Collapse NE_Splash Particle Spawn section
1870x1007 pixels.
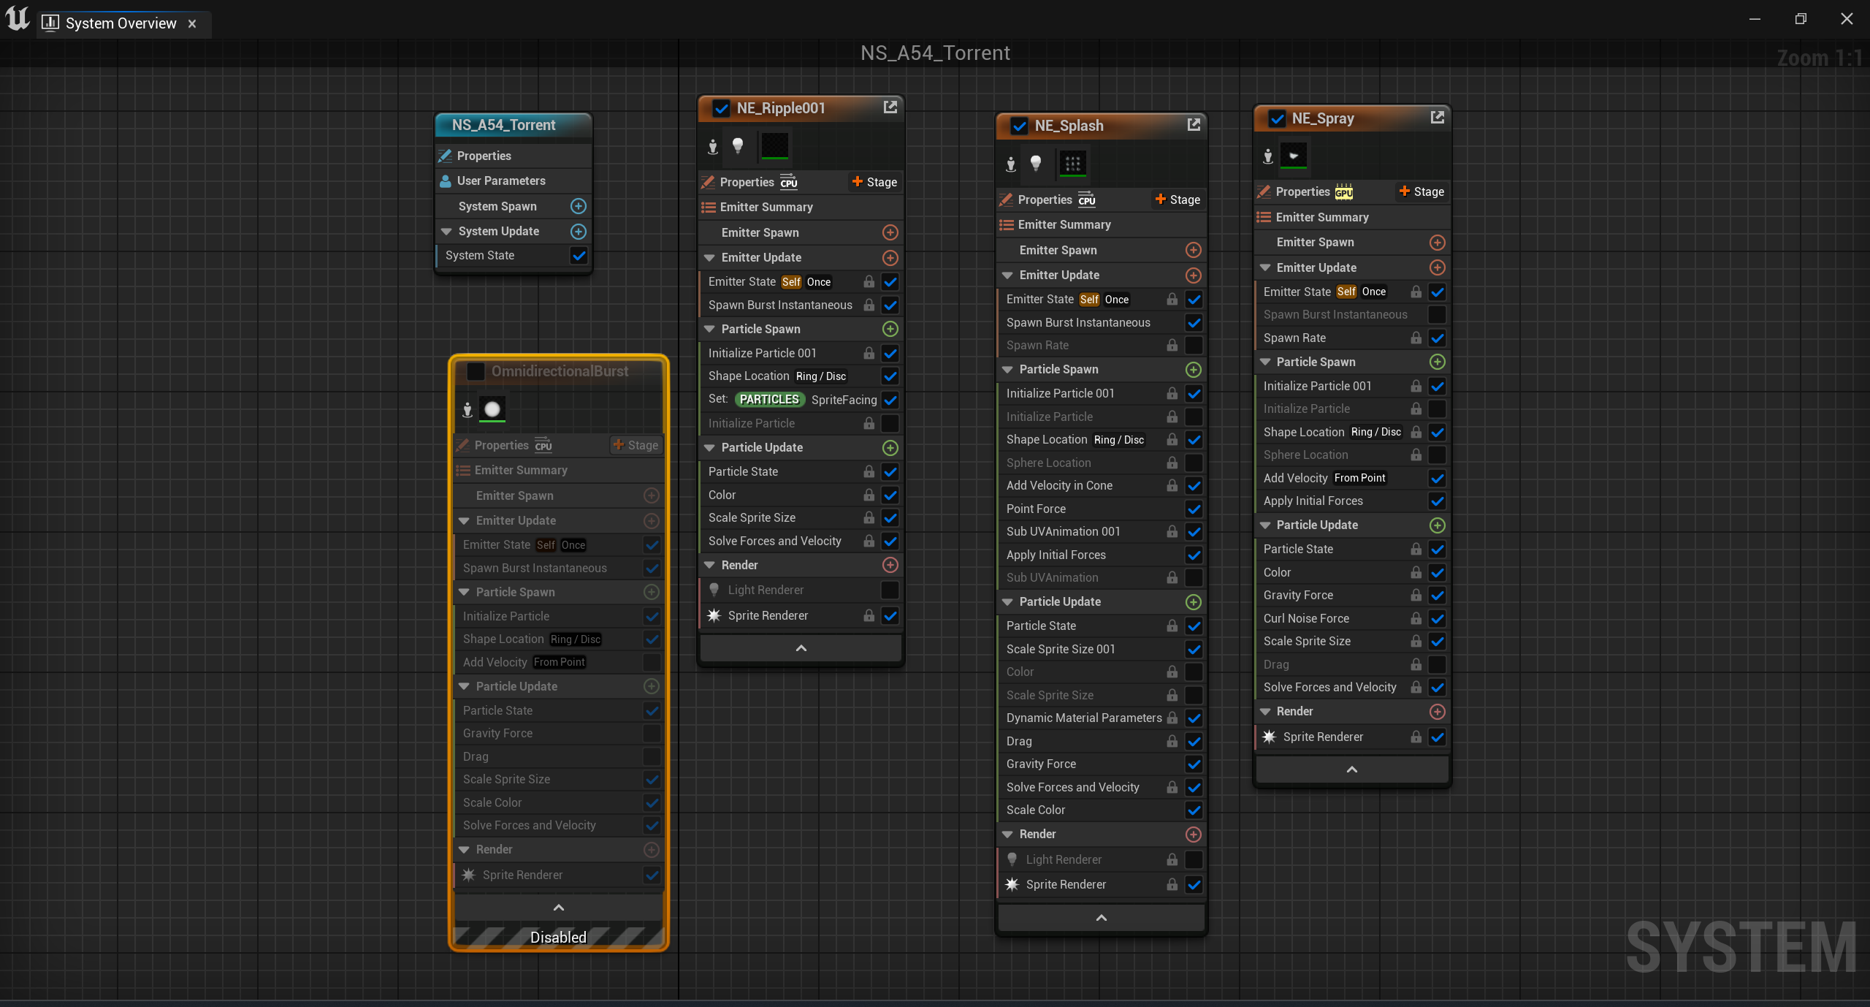[x=1007, y=369]
